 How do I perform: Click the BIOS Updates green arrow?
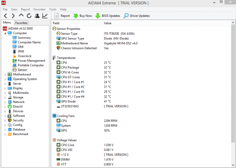point(98,16)
